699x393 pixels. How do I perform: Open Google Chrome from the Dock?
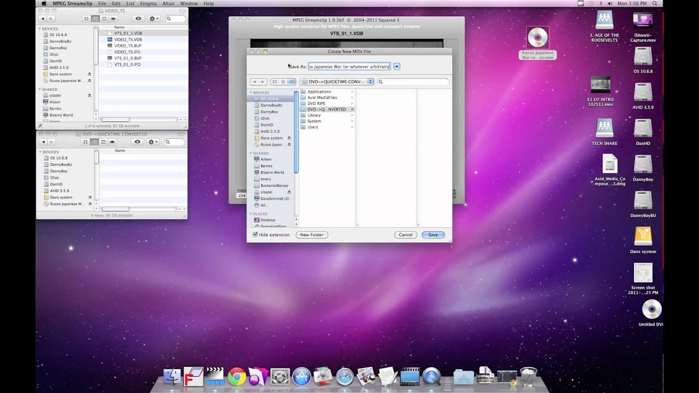[x=236, y=377]
